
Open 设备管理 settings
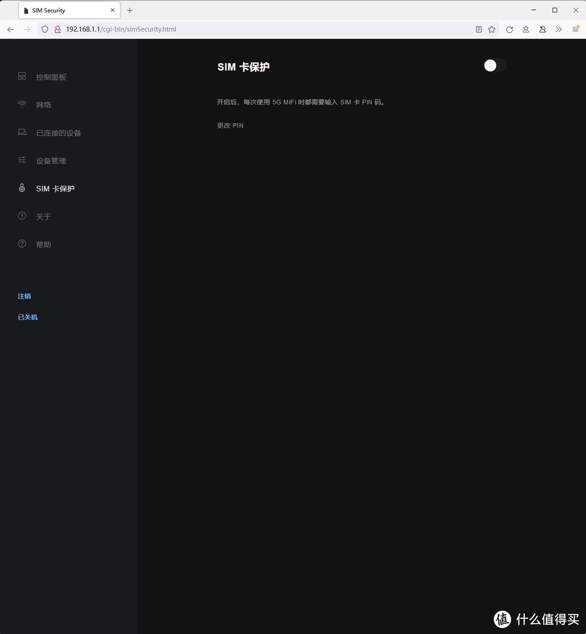(x=51, y=161)
